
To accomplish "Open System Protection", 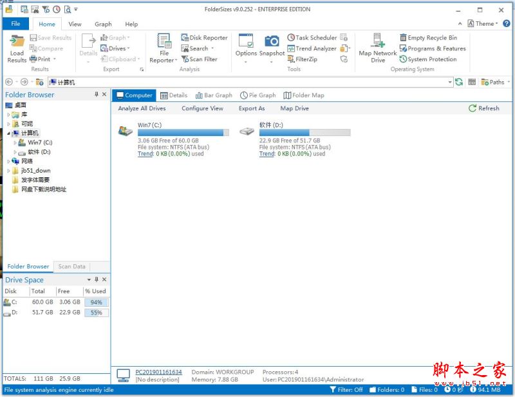I will tap(428, 59).
